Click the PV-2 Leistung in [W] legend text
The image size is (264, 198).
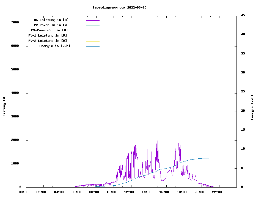tap(48, 41)
